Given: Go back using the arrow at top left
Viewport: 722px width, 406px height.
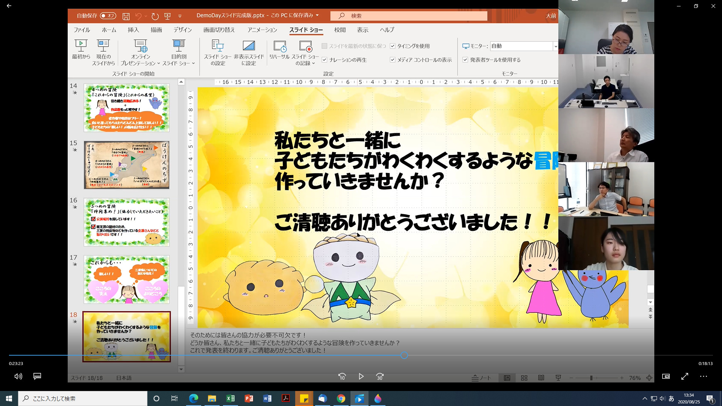Looking at the screenshot, I should pos(9,6).
